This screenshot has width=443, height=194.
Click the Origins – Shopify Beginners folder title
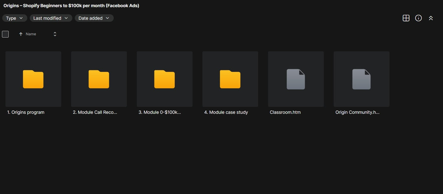tap(71, 5)
